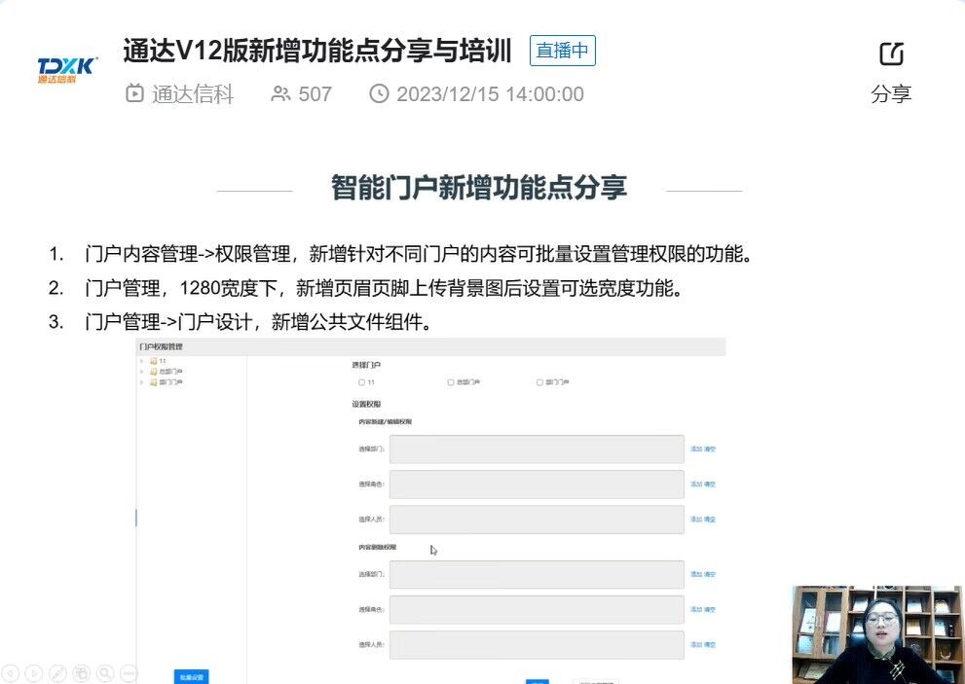Show all slides via slideshow control

click(x=81, y=673)
